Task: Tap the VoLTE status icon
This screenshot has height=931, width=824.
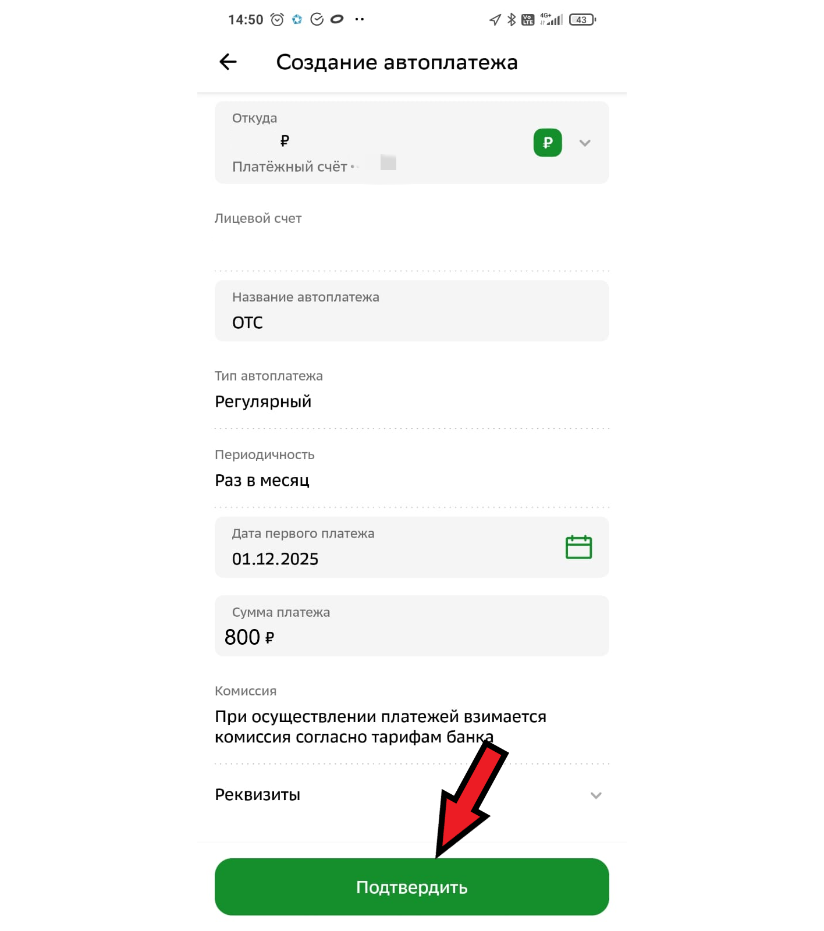Action: pyautogui.click(x=528, y=20)
